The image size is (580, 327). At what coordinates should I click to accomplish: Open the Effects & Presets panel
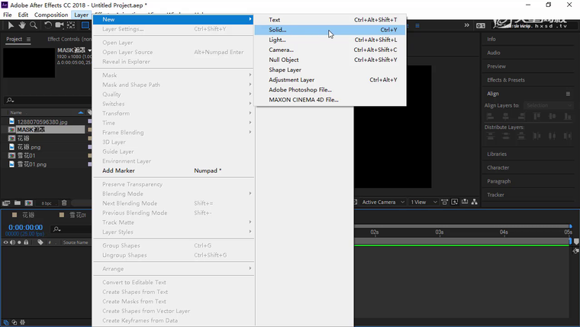click(506, 79)
